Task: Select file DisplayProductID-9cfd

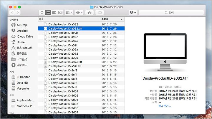Action: pyautogui.click(x=81, y=87)
